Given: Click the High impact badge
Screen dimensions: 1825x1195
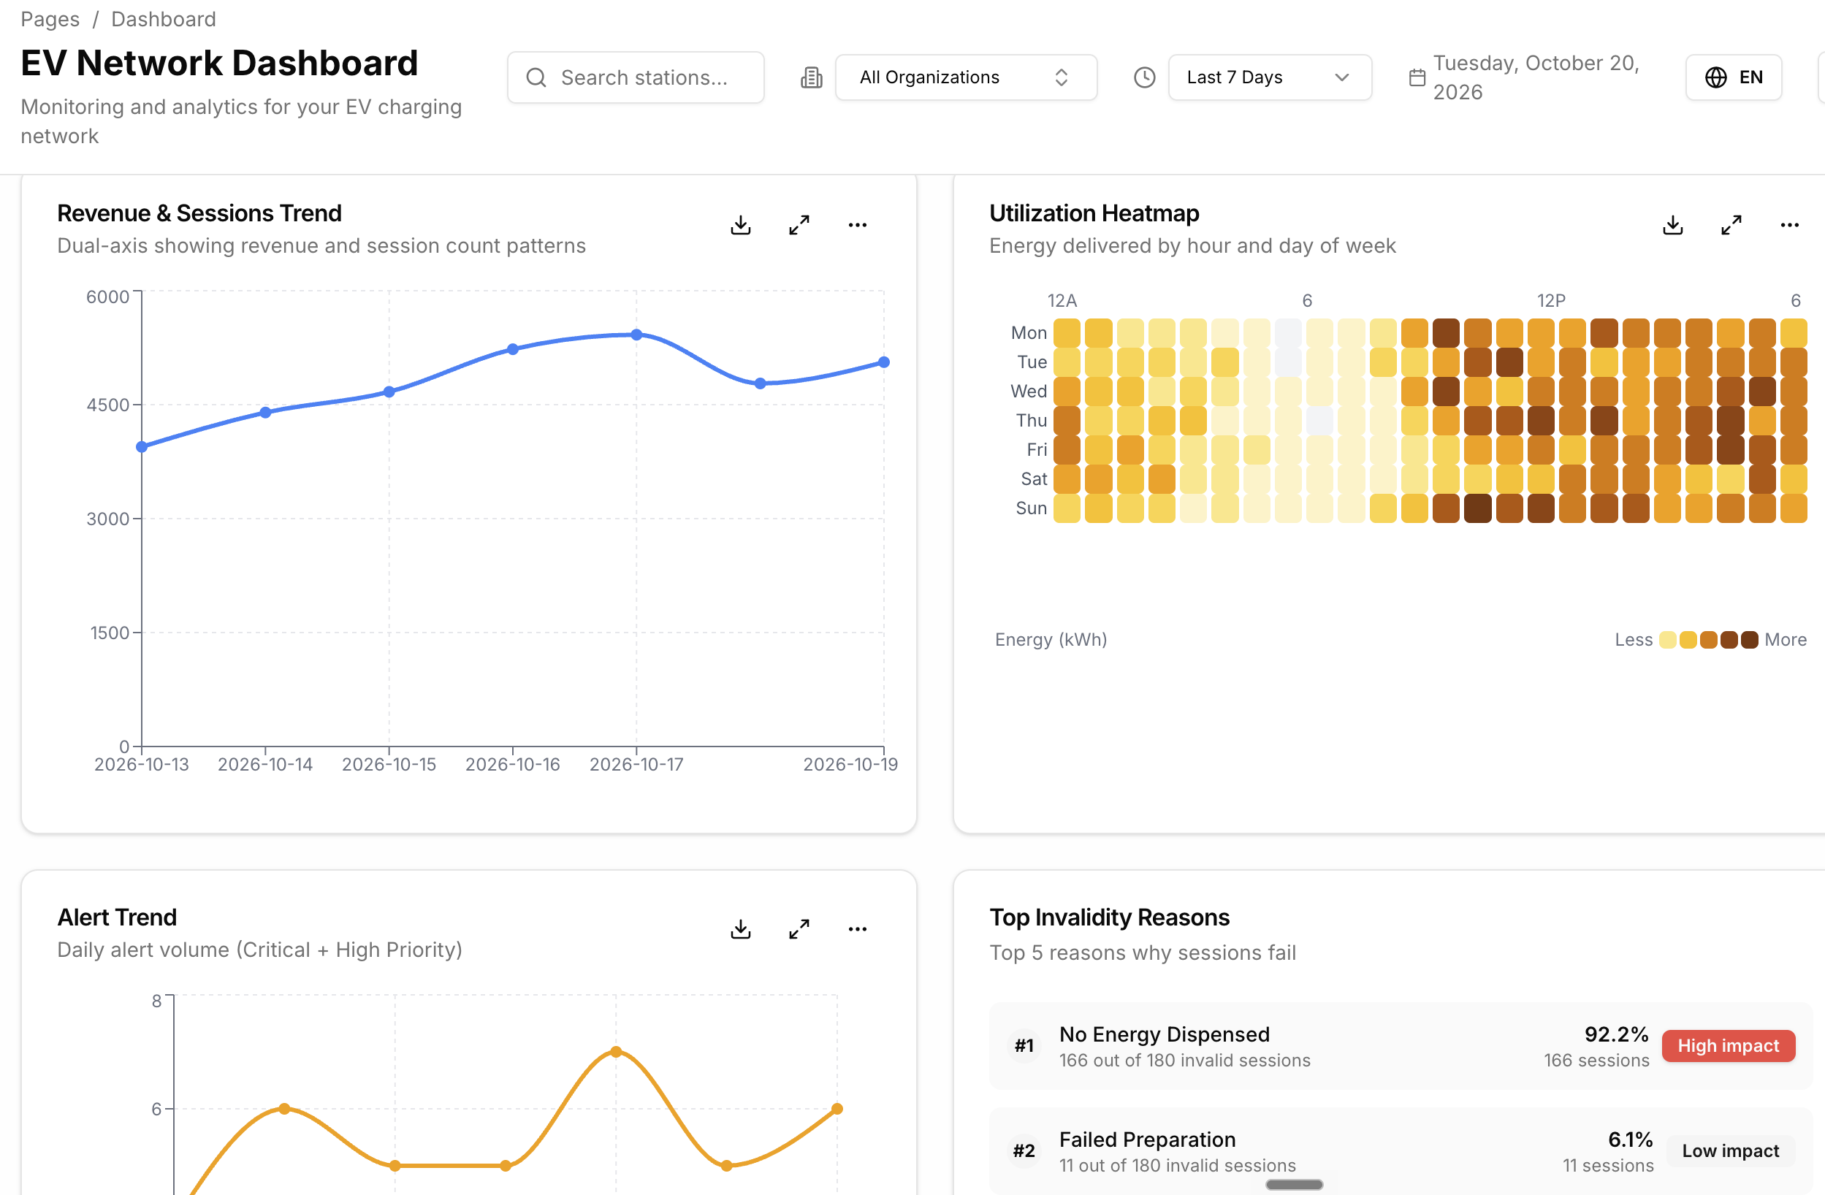Looking at the screenshot, I should point(1728,1045).
